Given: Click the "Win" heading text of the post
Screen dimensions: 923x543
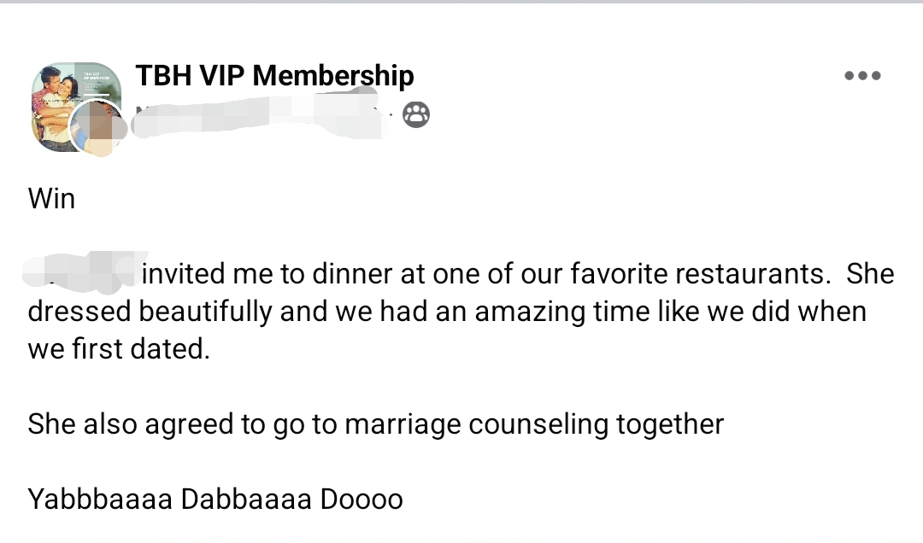Looking at the screenshot, I should (51, 199).
